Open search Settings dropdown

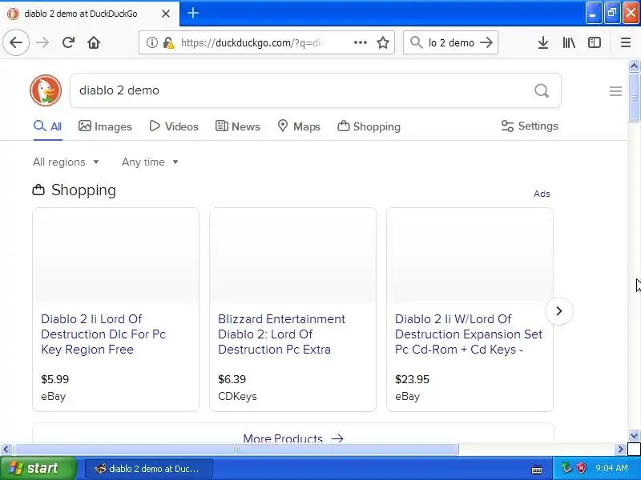530,126
